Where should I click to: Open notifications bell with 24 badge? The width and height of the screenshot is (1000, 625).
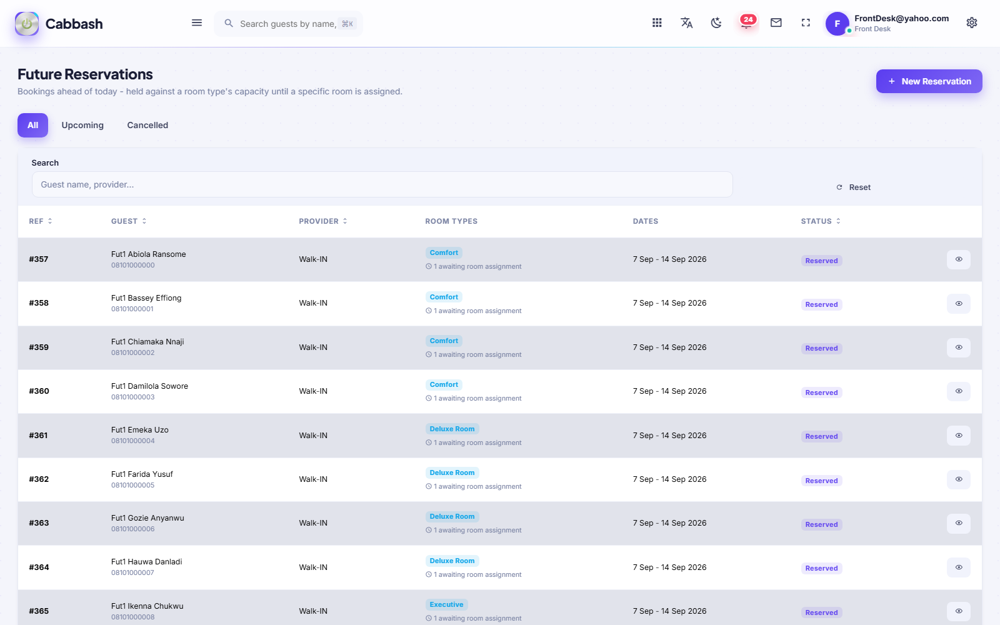(747, 22)
